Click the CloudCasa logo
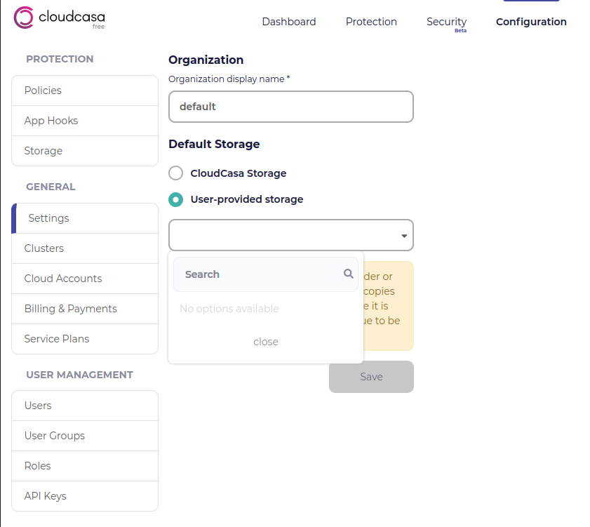Viewport: 590px width, 527px height. click(59, 18)
